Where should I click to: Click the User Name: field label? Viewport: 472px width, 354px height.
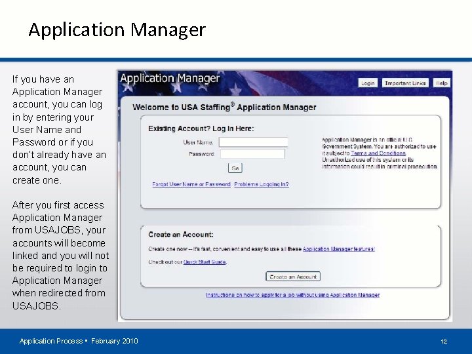(198, 142)
